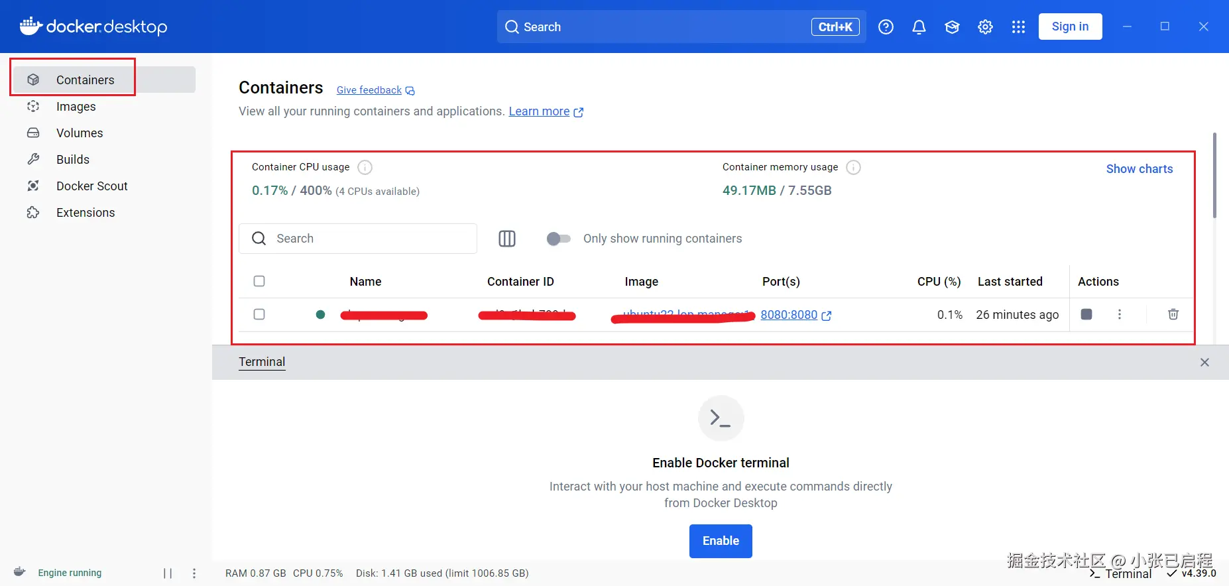
Task: Click the container running status dot
Action: (320, 315)
